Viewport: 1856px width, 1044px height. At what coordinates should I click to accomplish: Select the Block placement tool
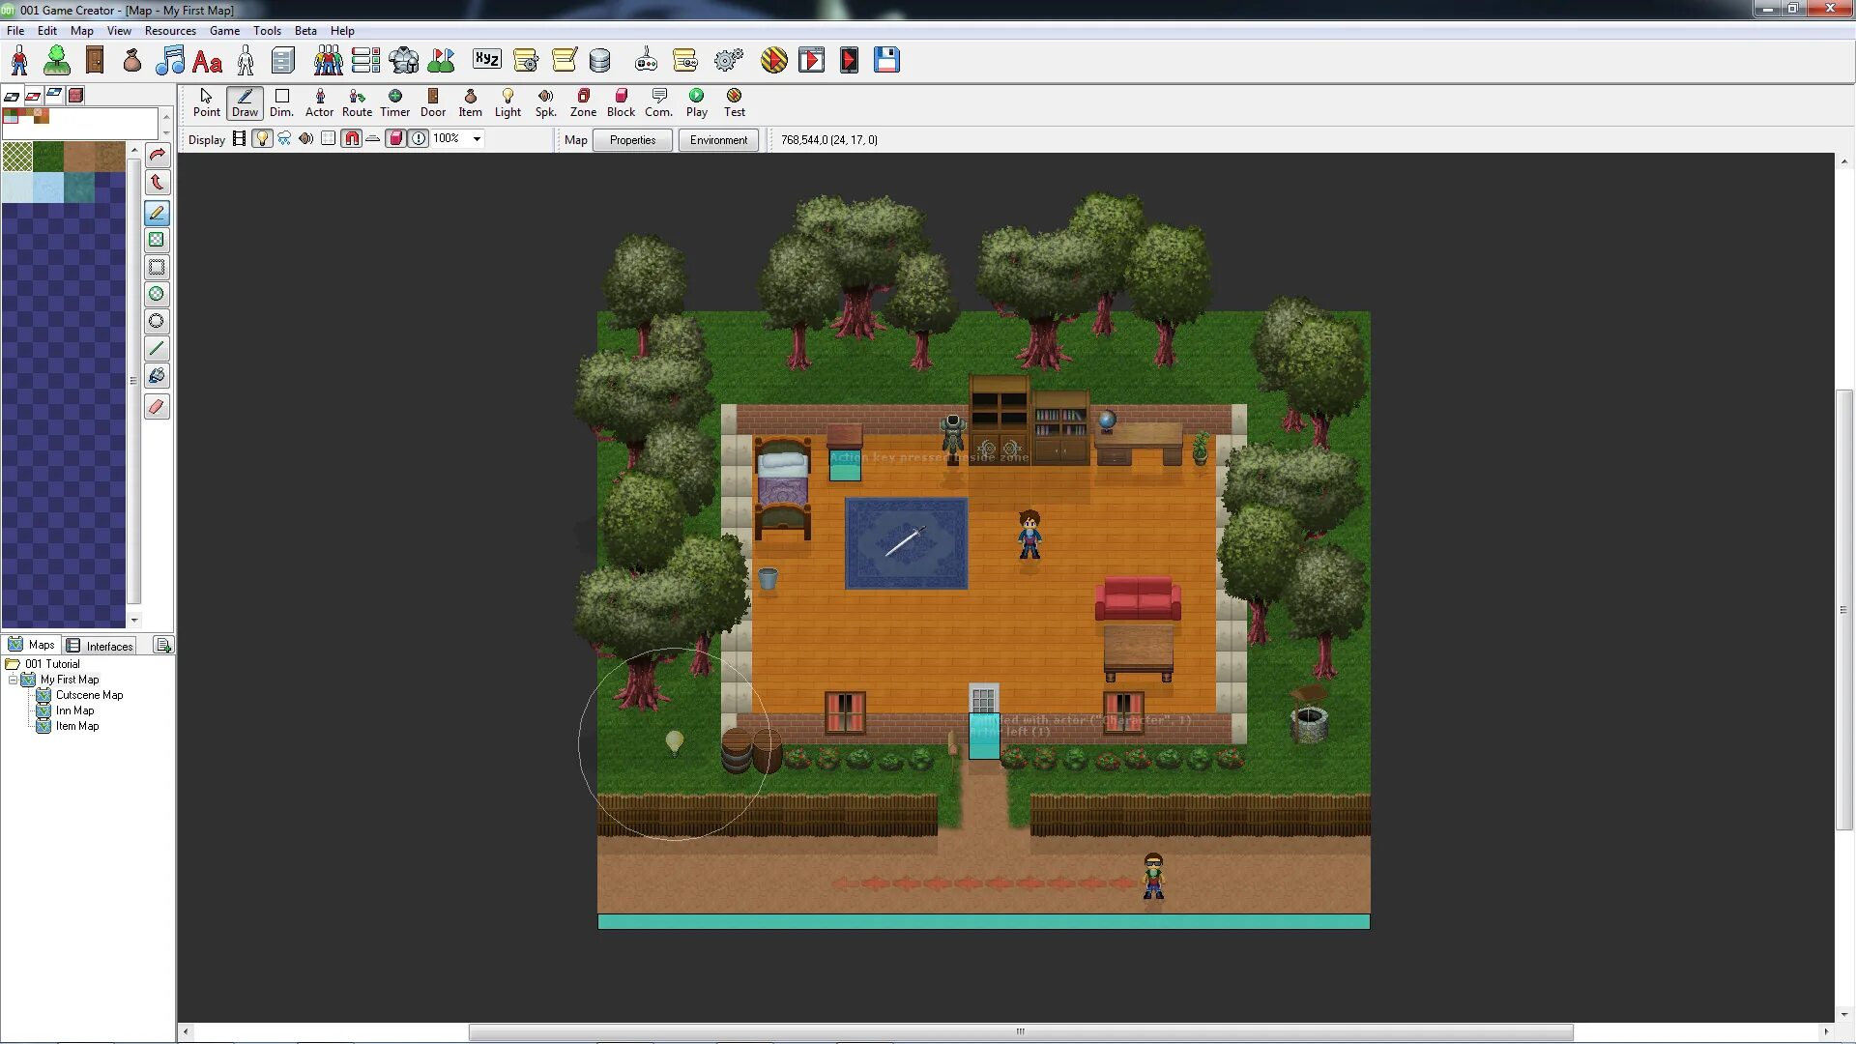[621, 101]
